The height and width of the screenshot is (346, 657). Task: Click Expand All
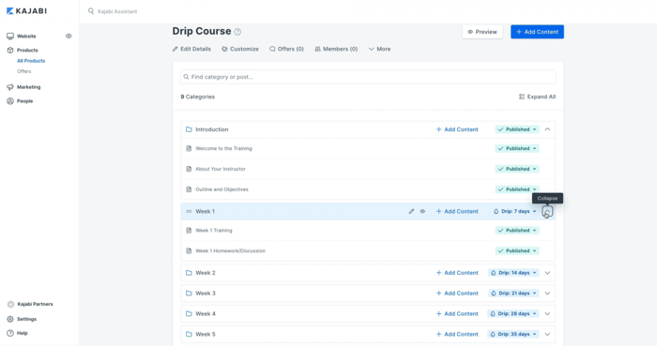(x=537, y=97)
